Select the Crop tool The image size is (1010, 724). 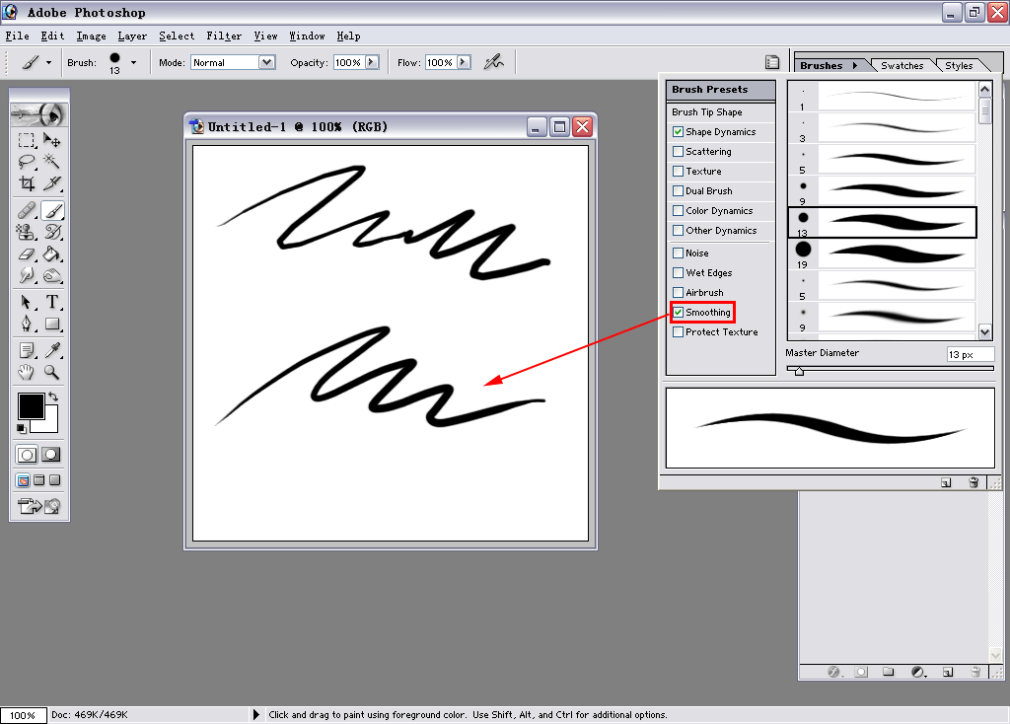click(27, 183)
